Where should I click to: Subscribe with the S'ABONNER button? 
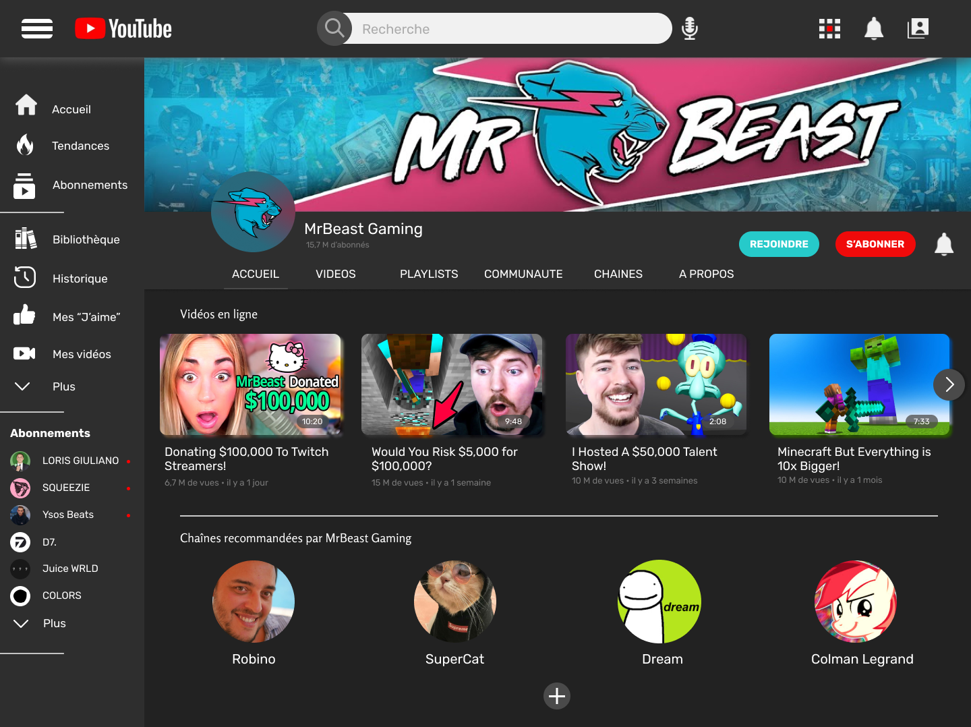875,244
